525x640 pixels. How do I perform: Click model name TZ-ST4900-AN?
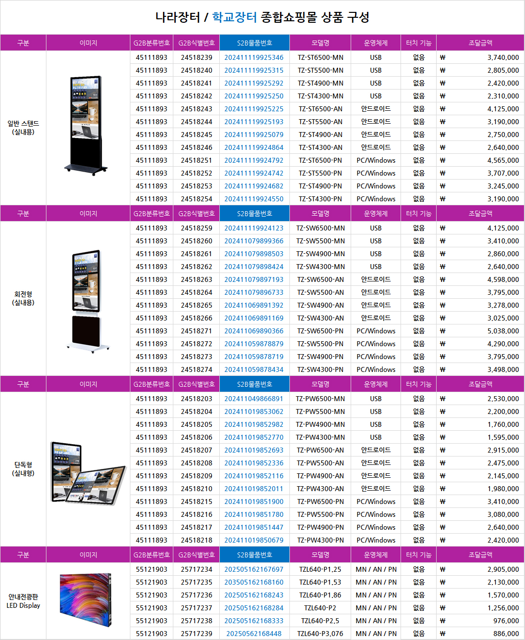[x=321, y=135]
